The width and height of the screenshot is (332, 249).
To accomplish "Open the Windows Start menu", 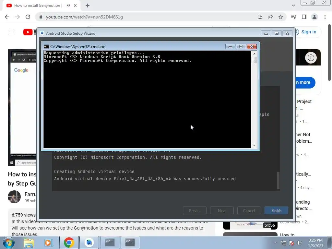I will [x=8, y=243].
